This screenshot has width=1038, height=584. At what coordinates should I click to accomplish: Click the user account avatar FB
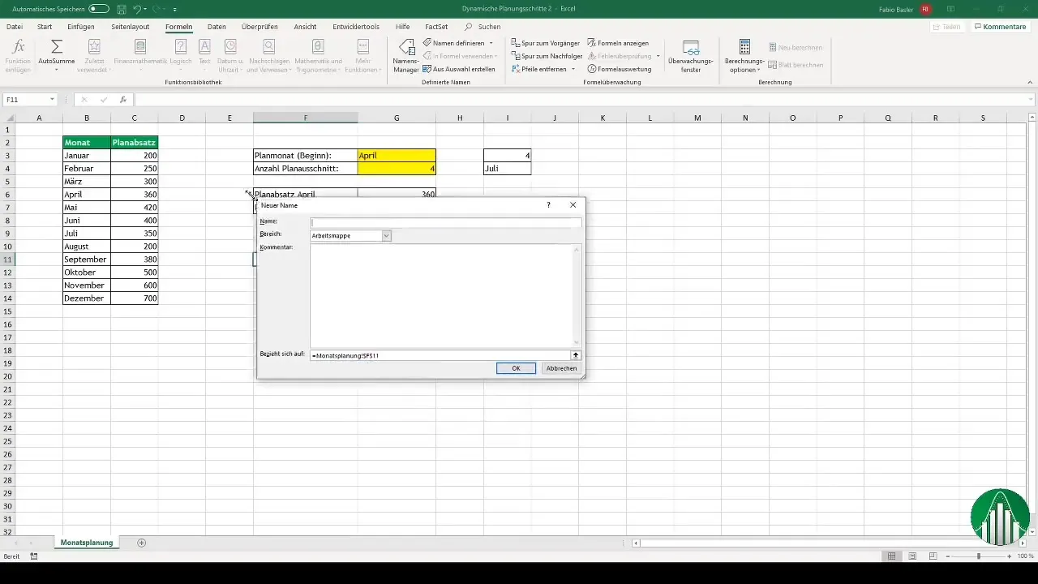point(925,9)
